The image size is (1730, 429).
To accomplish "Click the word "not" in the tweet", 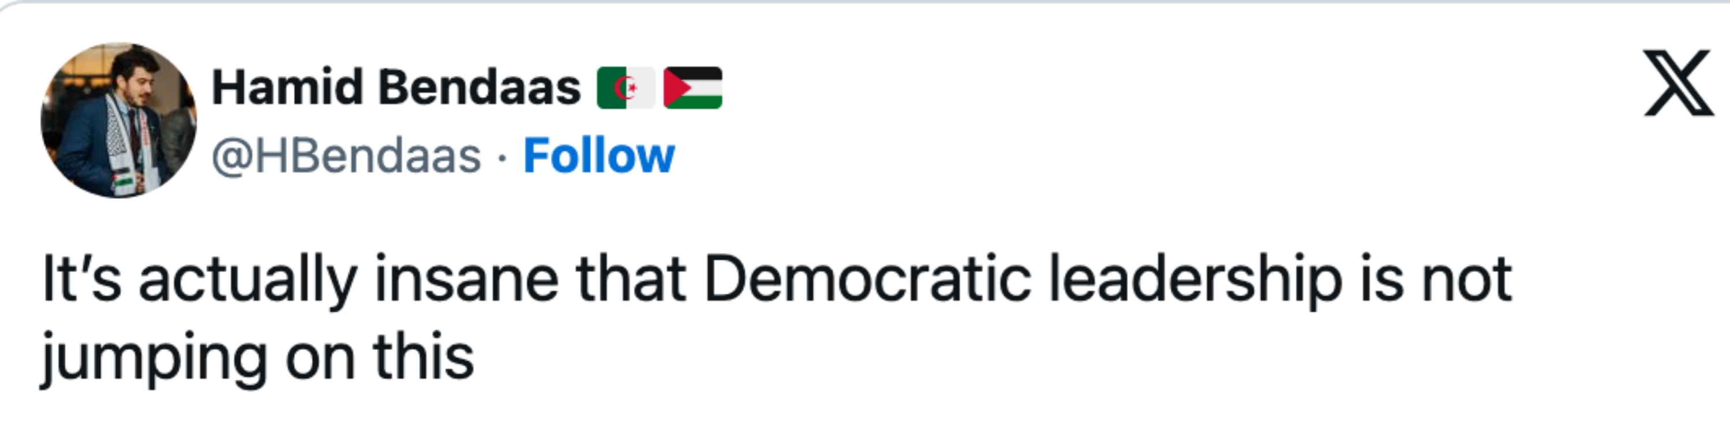I will (x=1467, y=279).
